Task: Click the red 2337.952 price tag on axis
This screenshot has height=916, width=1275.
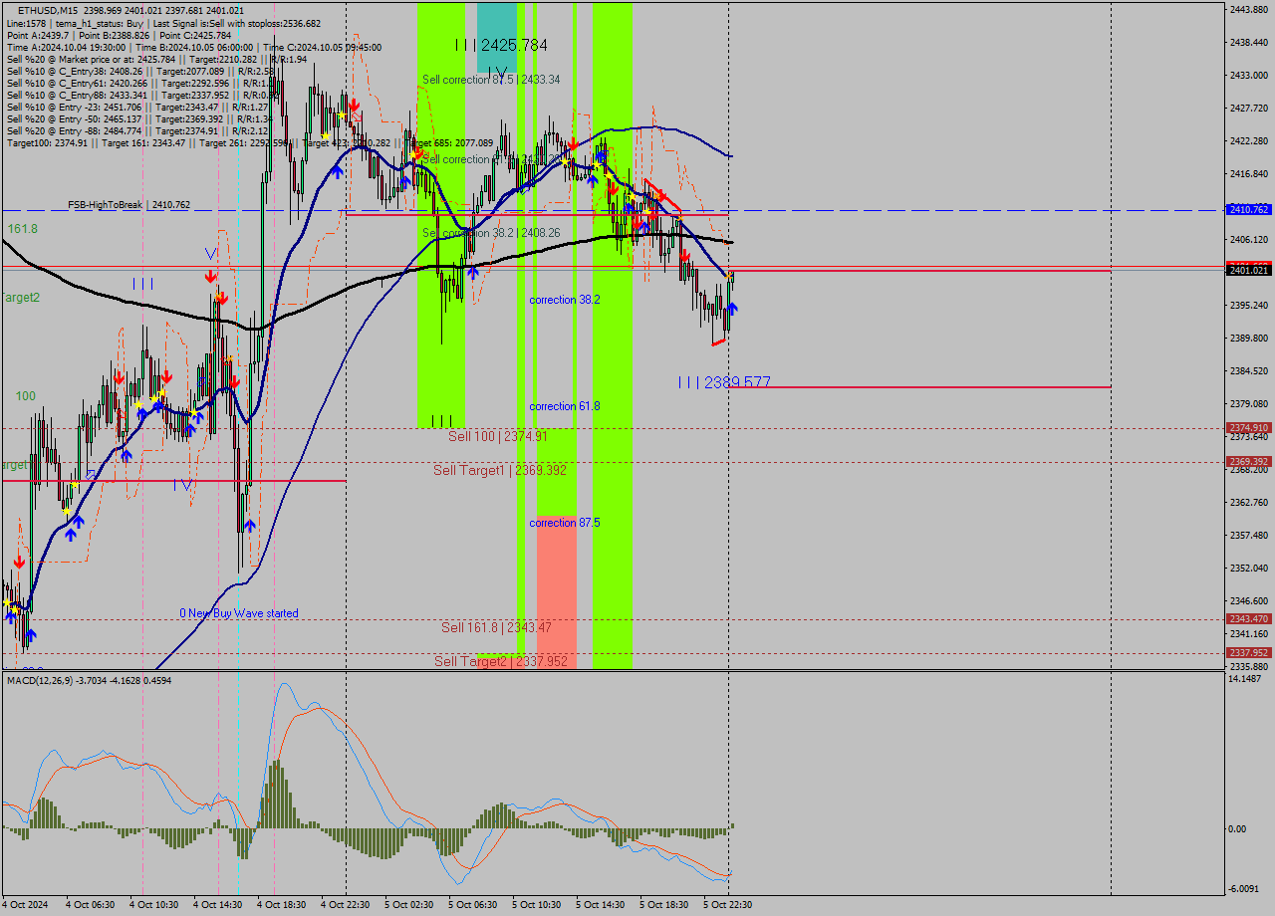Action: coord(1249,653)
